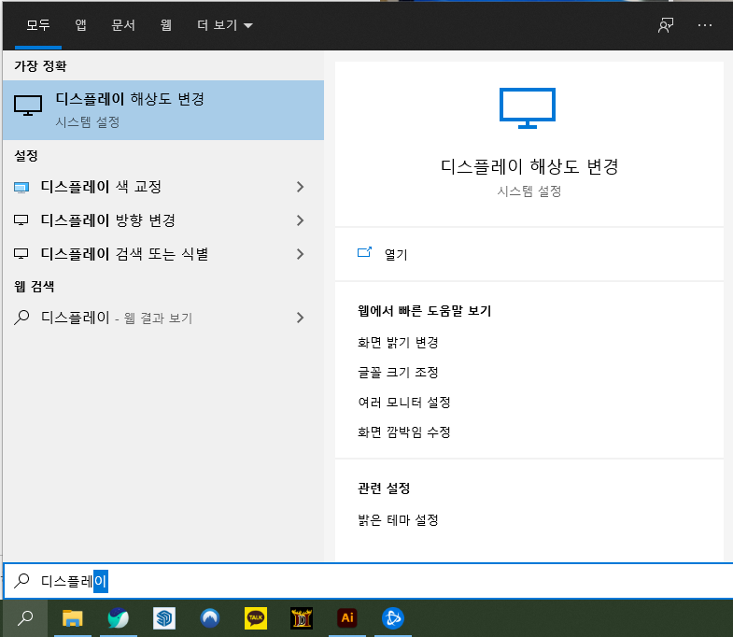Open Adobe Illustrator from the taskbar
This screenshot has height=637, width=733.
click(347, 618)
